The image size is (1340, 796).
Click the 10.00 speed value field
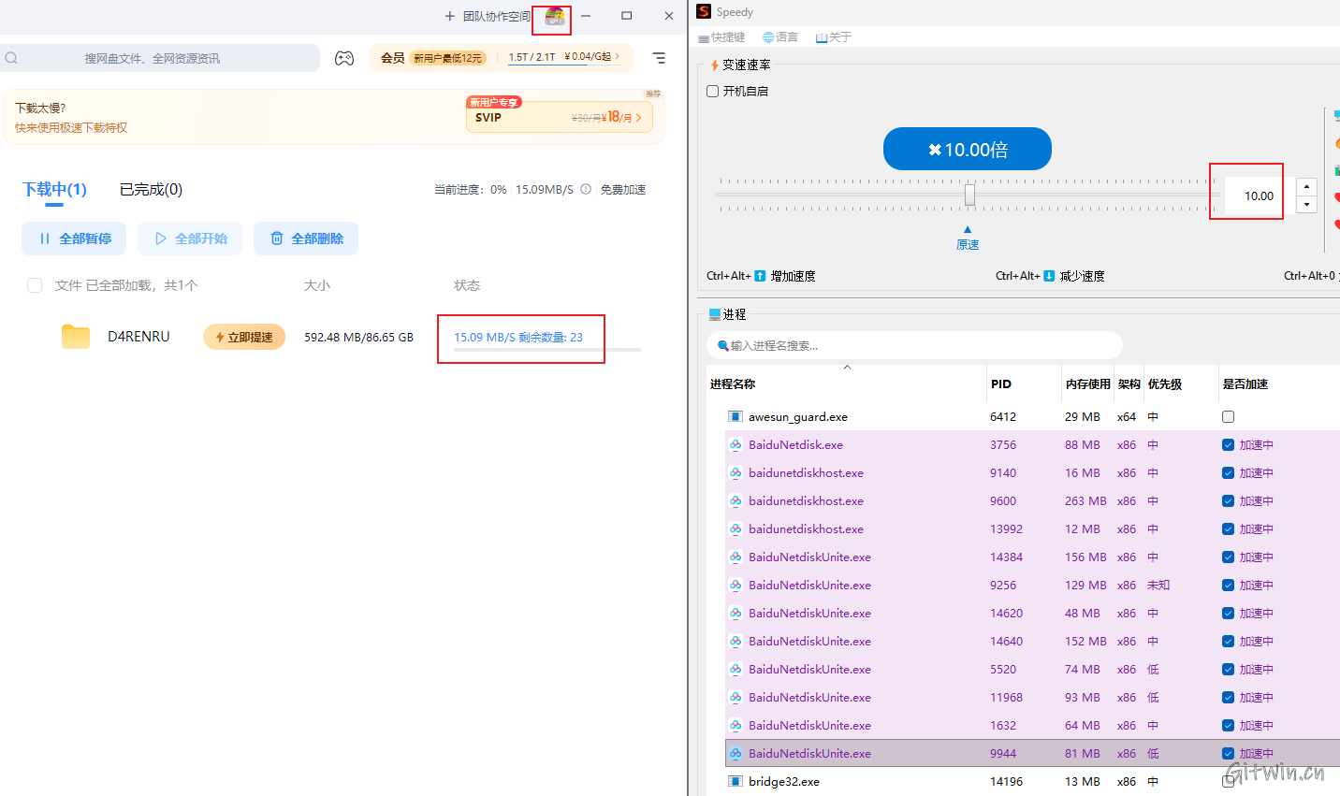click(x=1252, y=195)
